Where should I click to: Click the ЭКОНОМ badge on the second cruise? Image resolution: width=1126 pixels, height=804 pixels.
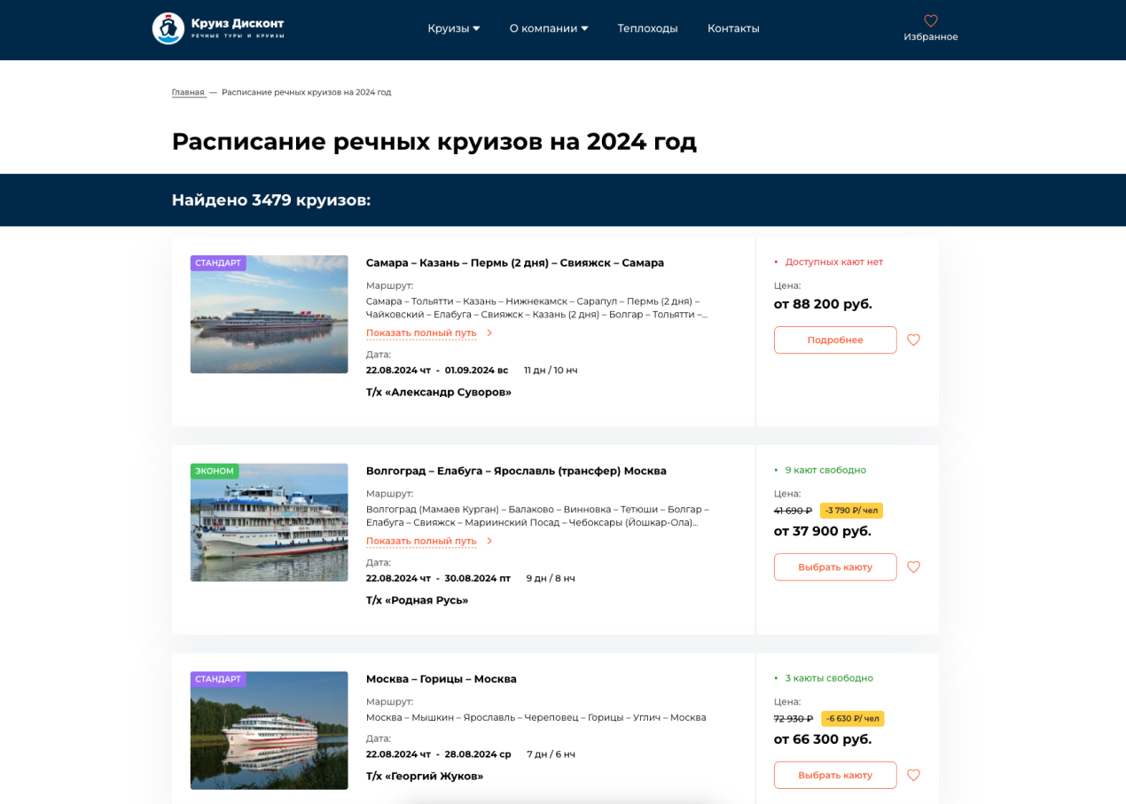point(214,471)
